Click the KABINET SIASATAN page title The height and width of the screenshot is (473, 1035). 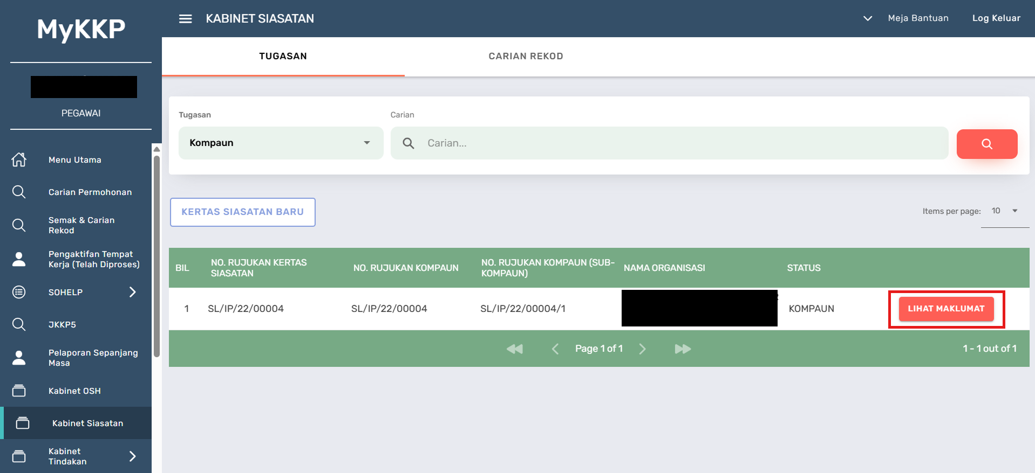(260, 19)
